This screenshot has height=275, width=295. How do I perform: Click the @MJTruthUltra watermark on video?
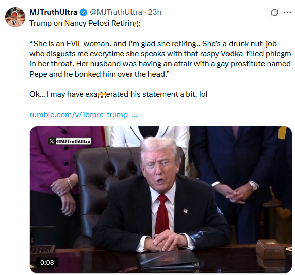coord(74,141)
